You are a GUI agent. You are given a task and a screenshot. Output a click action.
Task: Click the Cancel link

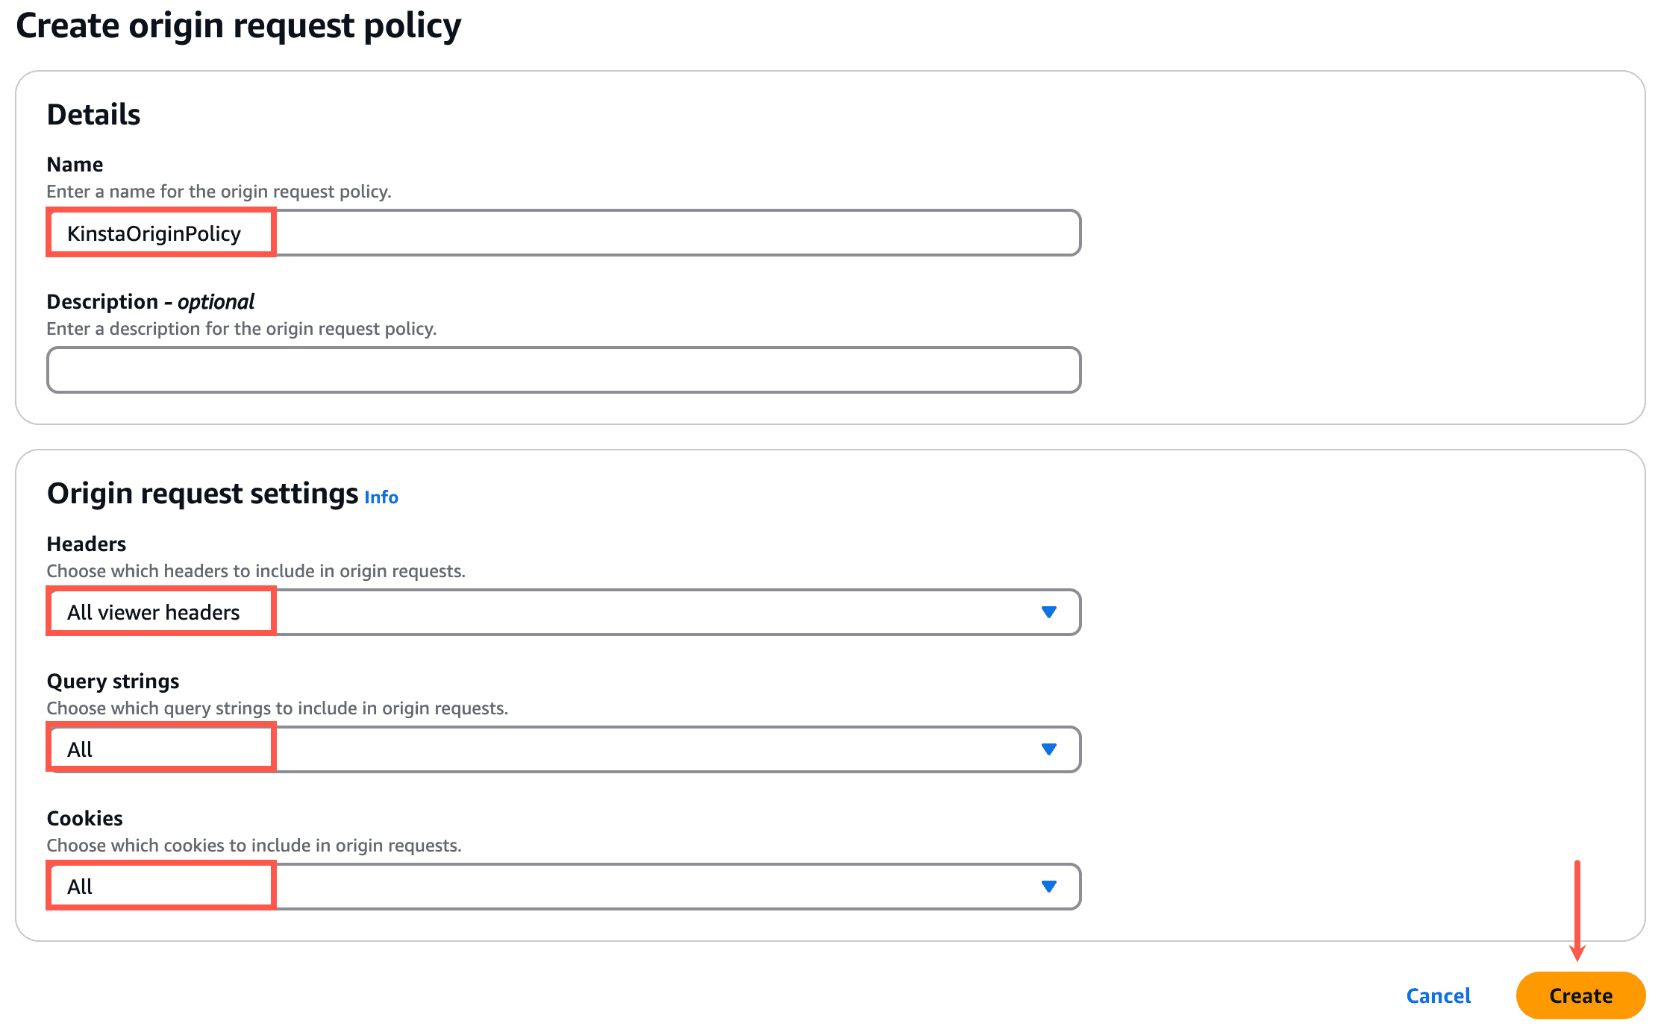click(1438, 995)
